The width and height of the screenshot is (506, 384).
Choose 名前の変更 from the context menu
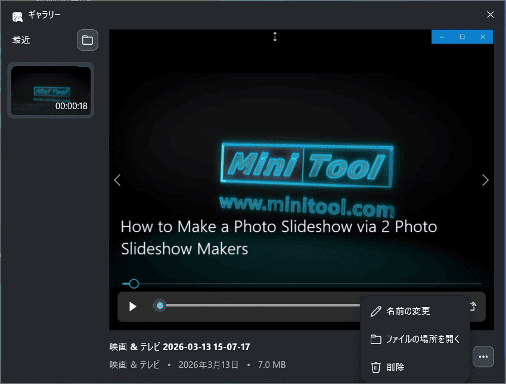point(415,311)
